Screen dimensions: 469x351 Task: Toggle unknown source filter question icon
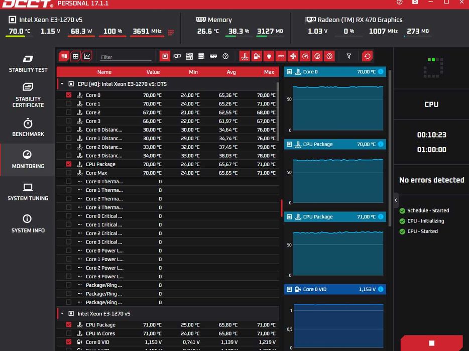225,56
